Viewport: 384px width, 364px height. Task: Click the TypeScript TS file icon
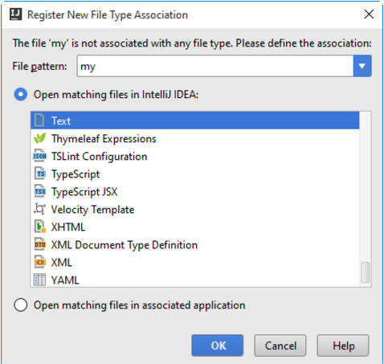[40, 174]
